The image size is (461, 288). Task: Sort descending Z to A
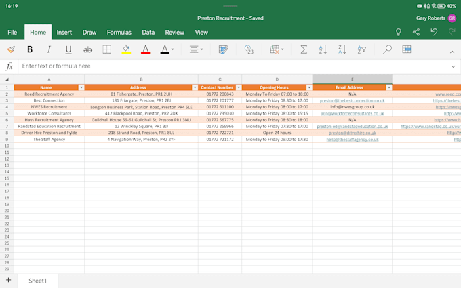342,49
